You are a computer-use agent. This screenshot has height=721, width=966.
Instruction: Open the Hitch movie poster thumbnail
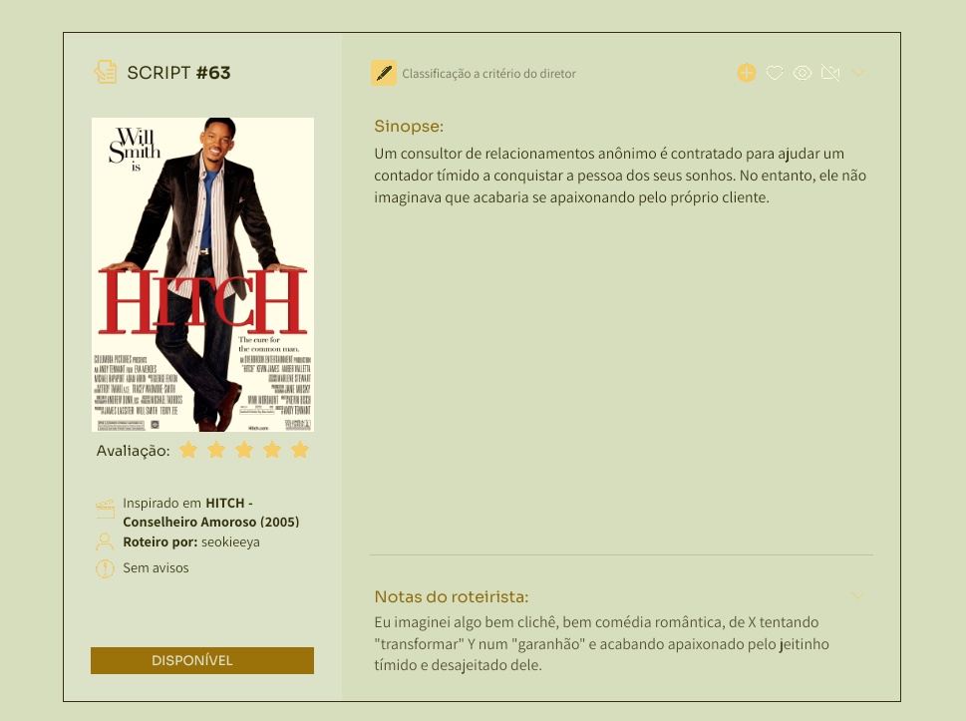point(202,274)
